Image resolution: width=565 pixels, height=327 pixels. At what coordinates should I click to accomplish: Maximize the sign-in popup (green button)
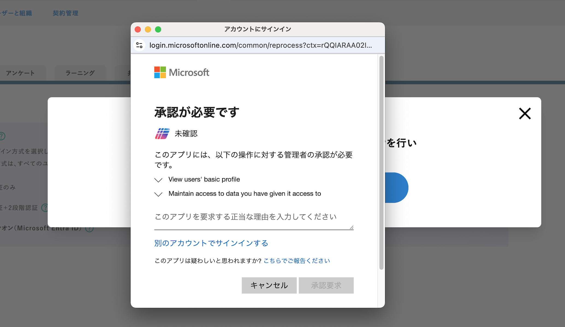(158, 29)
